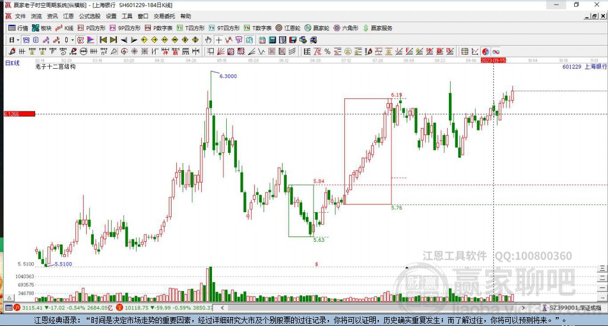Click the radiating fan lines icon
The height and width of the screenshot is (326, 608).
[220, 52]
